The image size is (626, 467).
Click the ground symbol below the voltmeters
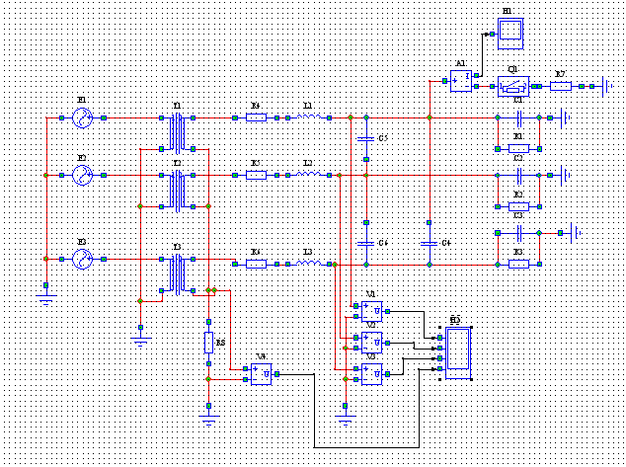click(346, 421)
